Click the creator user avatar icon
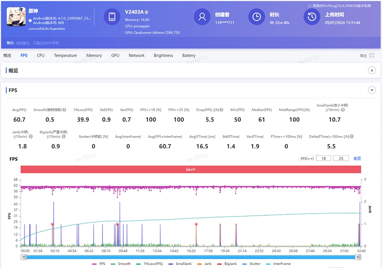 tap(202, 17)
